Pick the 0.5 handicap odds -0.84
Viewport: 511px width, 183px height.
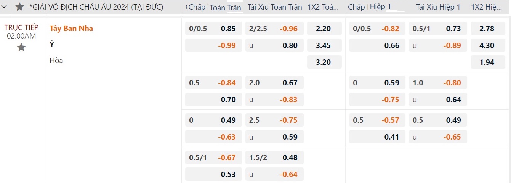(x=213, y=83)
